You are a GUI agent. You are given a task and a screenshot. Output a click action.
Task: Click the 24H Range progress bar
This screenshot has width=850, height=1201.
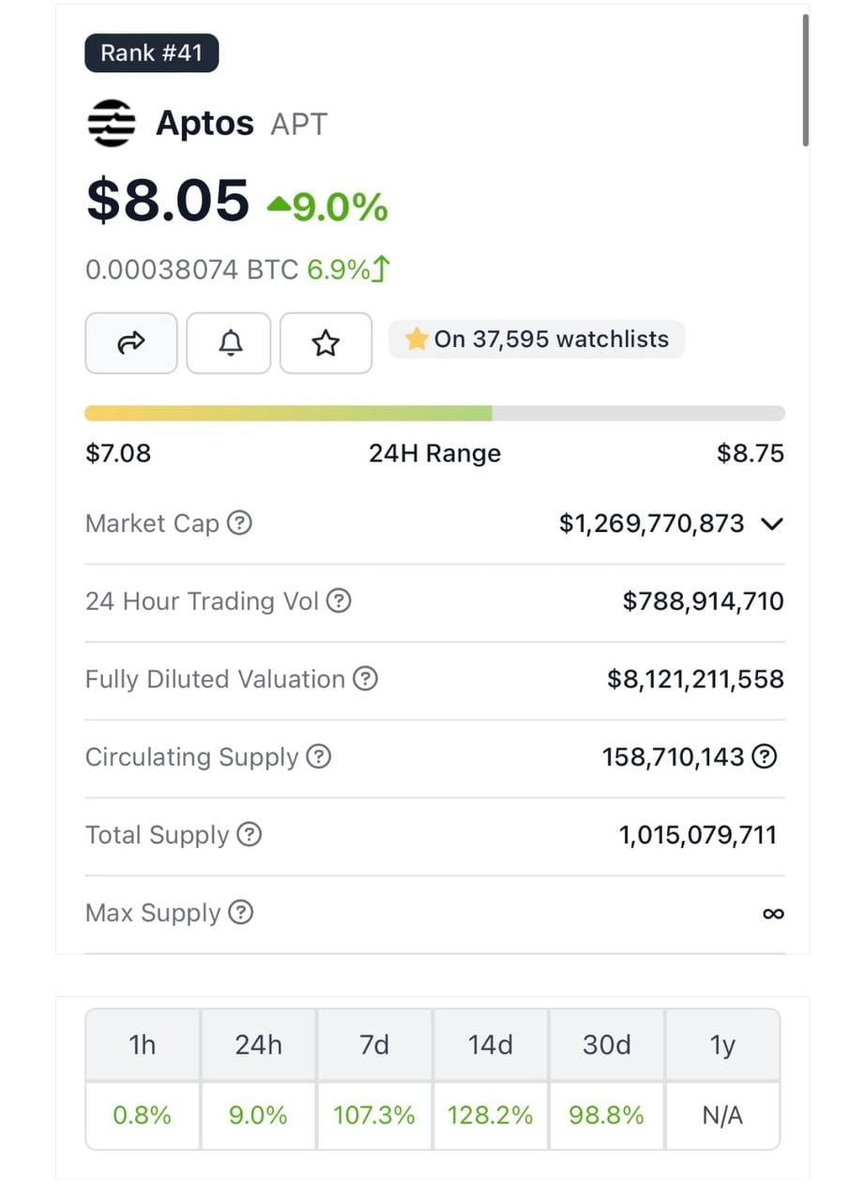pos(434,412)
